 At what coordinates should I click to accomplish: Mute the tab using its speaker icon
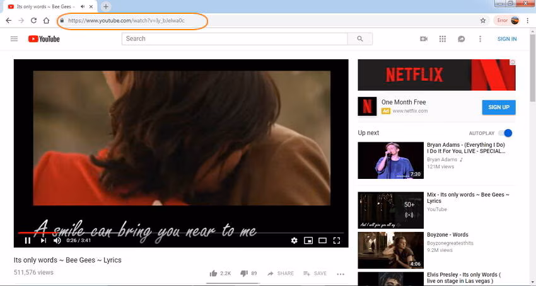(x=83, y=6)
